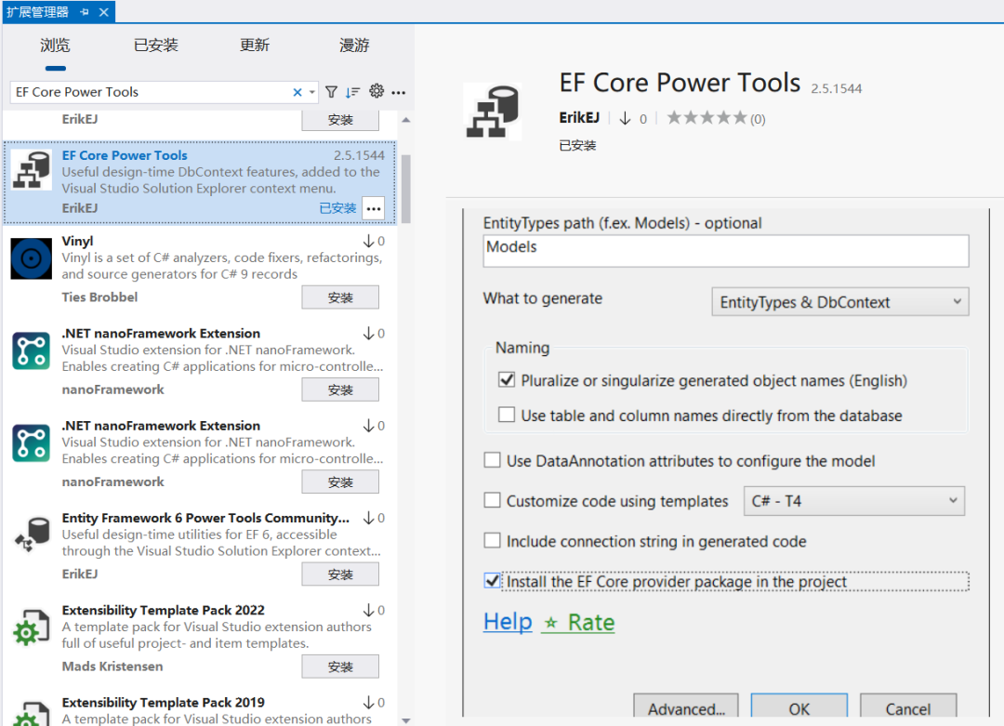
Task: Click the first .NET nanoFramework Extension icon
Action: point(31,350)
